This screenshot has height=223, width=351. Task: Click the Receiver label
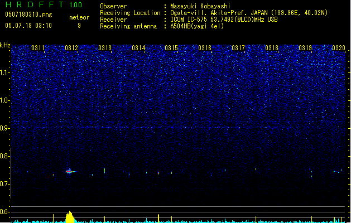[113, 20]
